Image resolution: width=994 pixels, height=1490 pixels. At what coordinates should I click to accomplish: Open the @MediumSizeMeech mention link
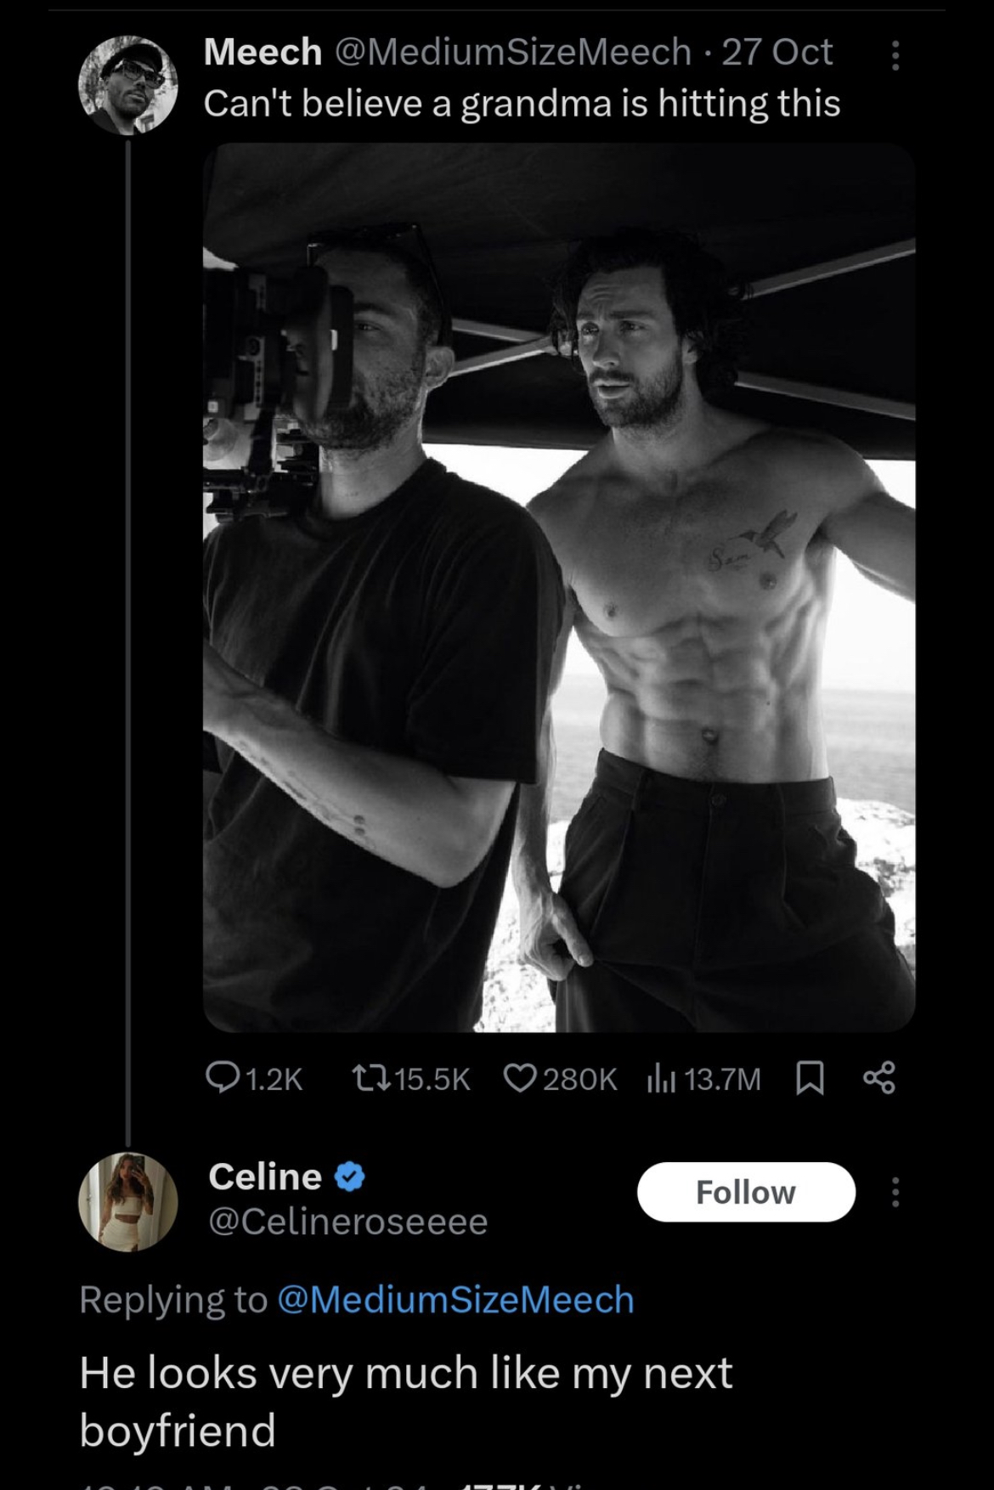click(455, 1300)
